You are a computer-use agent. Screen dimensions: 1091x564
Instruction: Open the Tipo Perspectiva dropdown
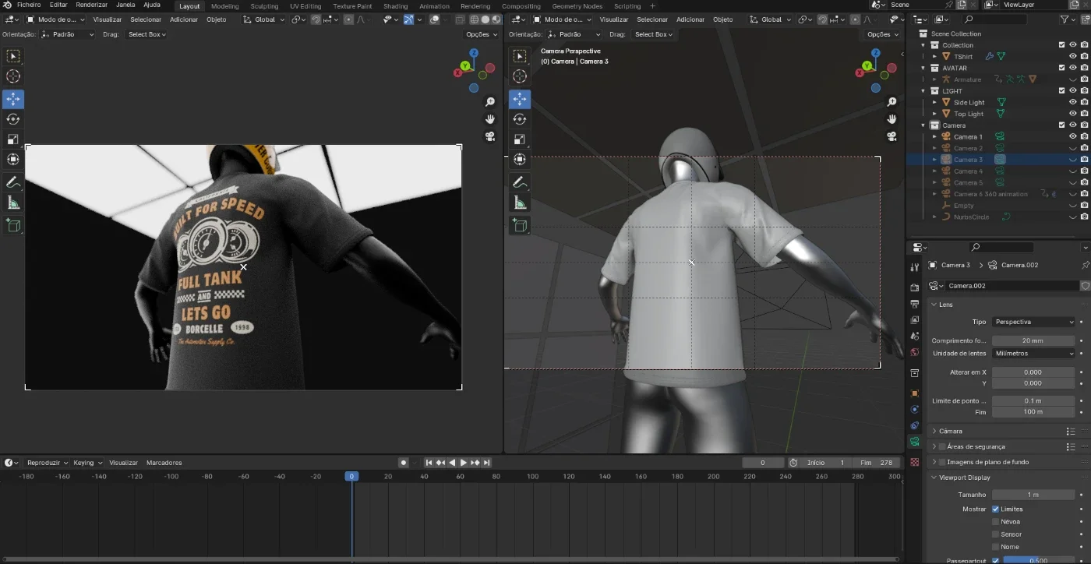tap(1033, 322)
